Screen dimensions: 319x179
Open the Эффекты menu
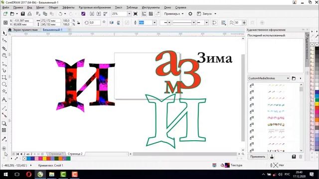coord(68,7)
